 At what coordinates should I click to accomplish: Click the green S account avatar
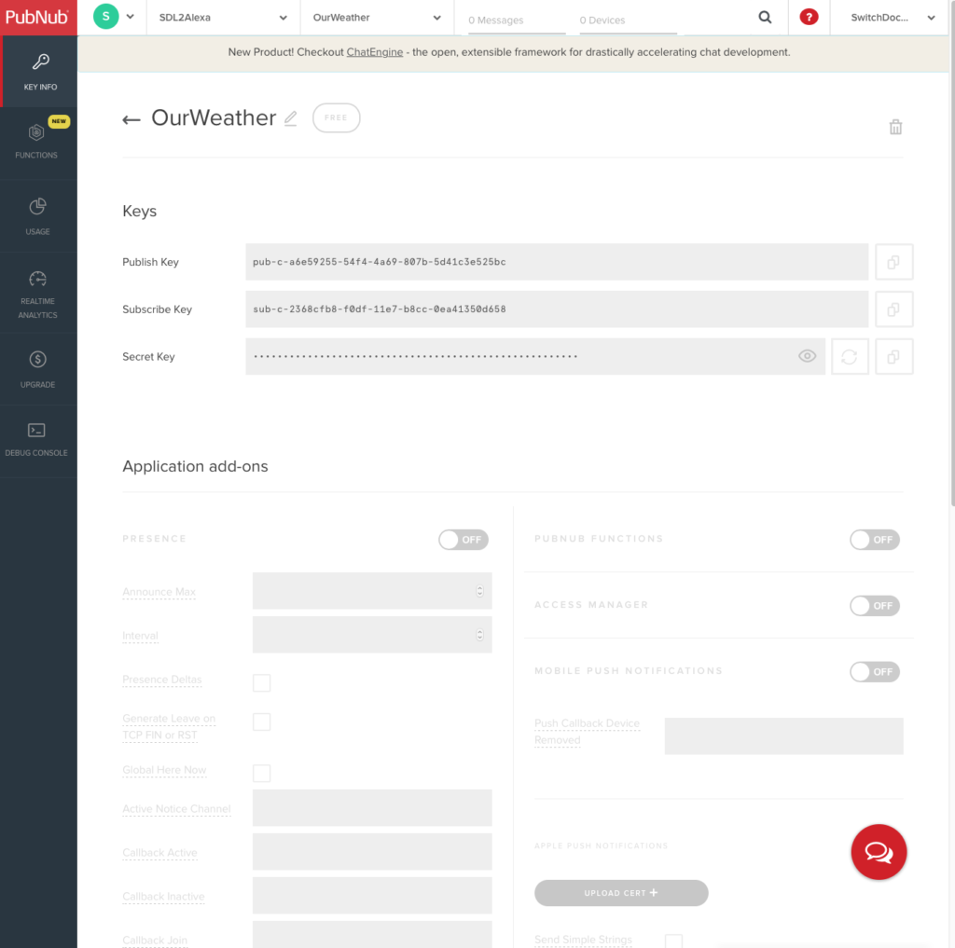106,17
